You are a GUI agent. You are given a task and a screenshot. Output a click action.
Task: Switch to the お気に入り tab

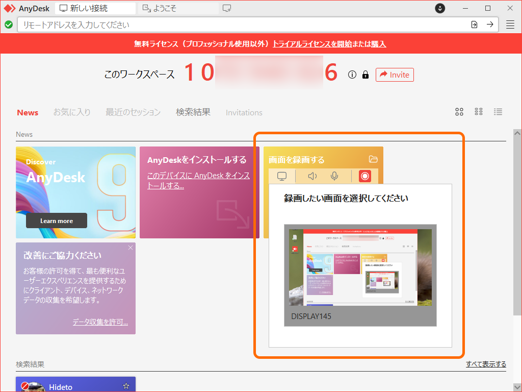coord(72,112)
